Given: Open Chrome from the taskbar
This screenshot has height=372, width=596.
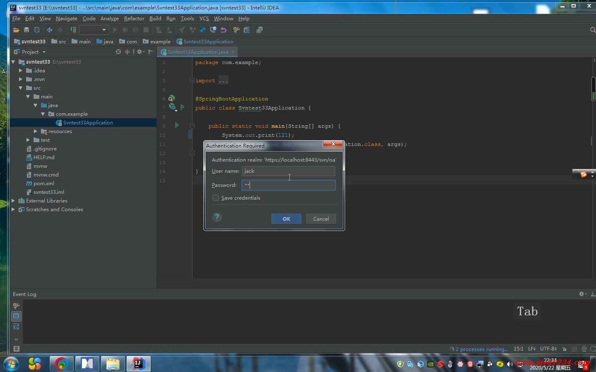Looking at the screenshot, I should [x=62, y=364].
